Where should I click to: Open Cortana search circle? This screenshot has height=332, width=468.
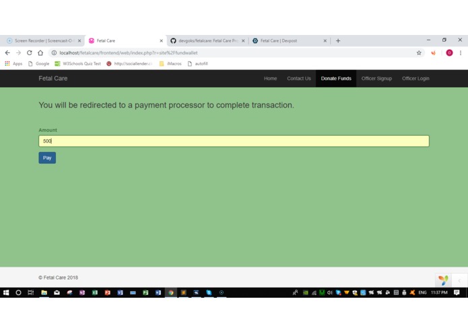tap(18, 293)
